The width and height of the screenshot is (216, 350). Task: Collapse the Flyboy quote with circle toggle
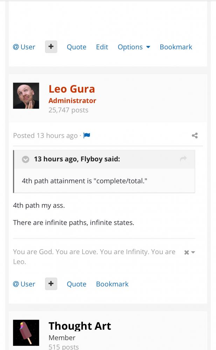pos(26,159)
